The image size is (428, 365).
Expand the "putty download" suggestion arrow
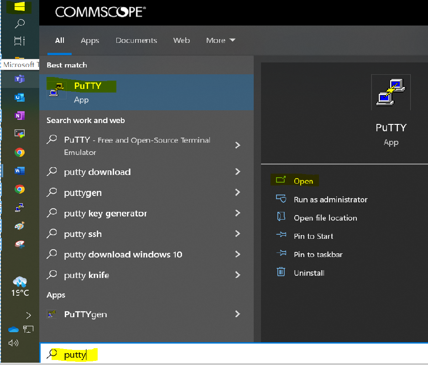click(x=237, y=172)
